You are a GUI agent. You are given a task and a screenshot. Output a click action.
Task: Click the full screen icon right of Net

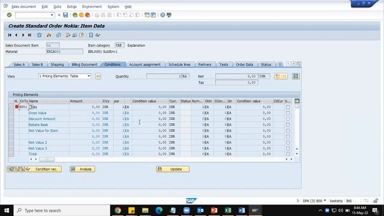tap(296, 76)
